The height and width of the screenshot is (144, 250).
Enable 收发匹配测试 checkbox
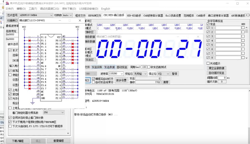tap(149, 67)
